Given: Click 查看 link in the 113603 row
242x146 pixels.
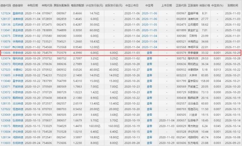Looking at the screenshot, I should tap(149, 143).
